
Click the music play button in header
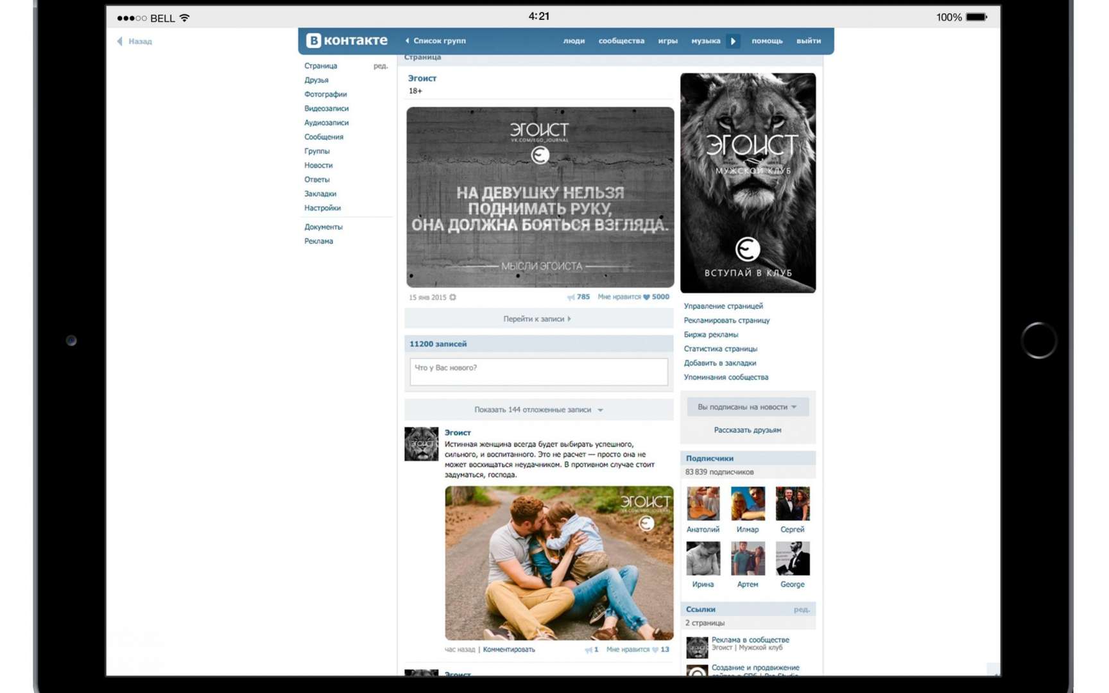coord(733,40)
